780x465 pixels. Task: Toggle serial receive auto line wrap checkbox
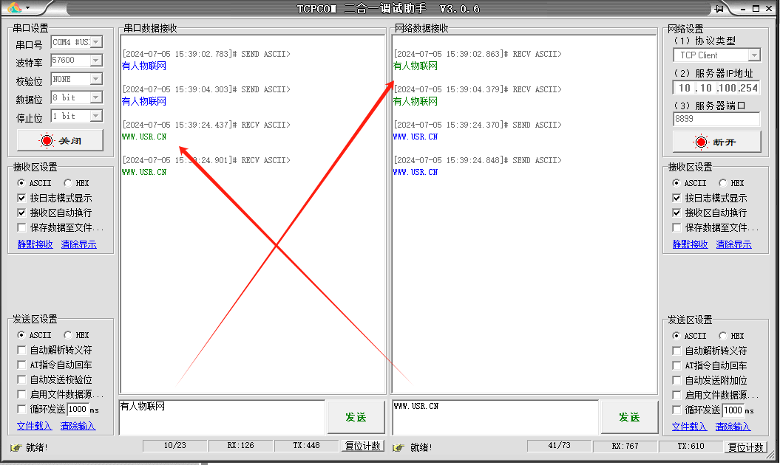point(21,213)
